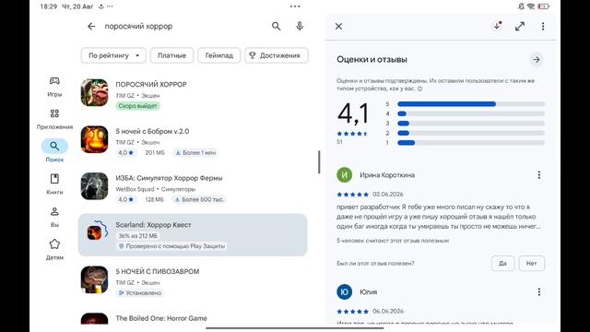
Task: Toggle the Достижения filter chip
Action: 277,55
